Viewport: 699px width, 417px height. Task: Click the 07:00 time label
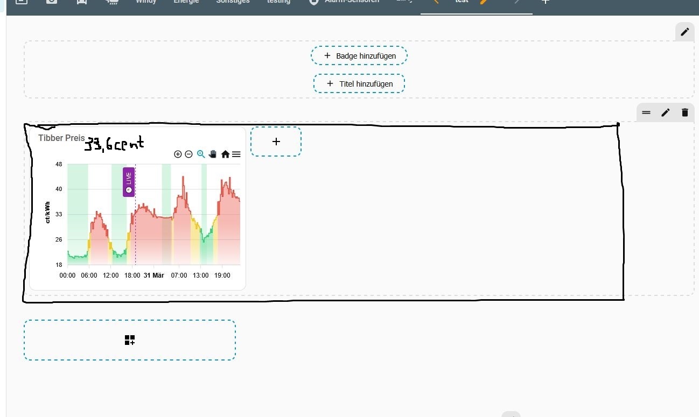click(179, 275)
